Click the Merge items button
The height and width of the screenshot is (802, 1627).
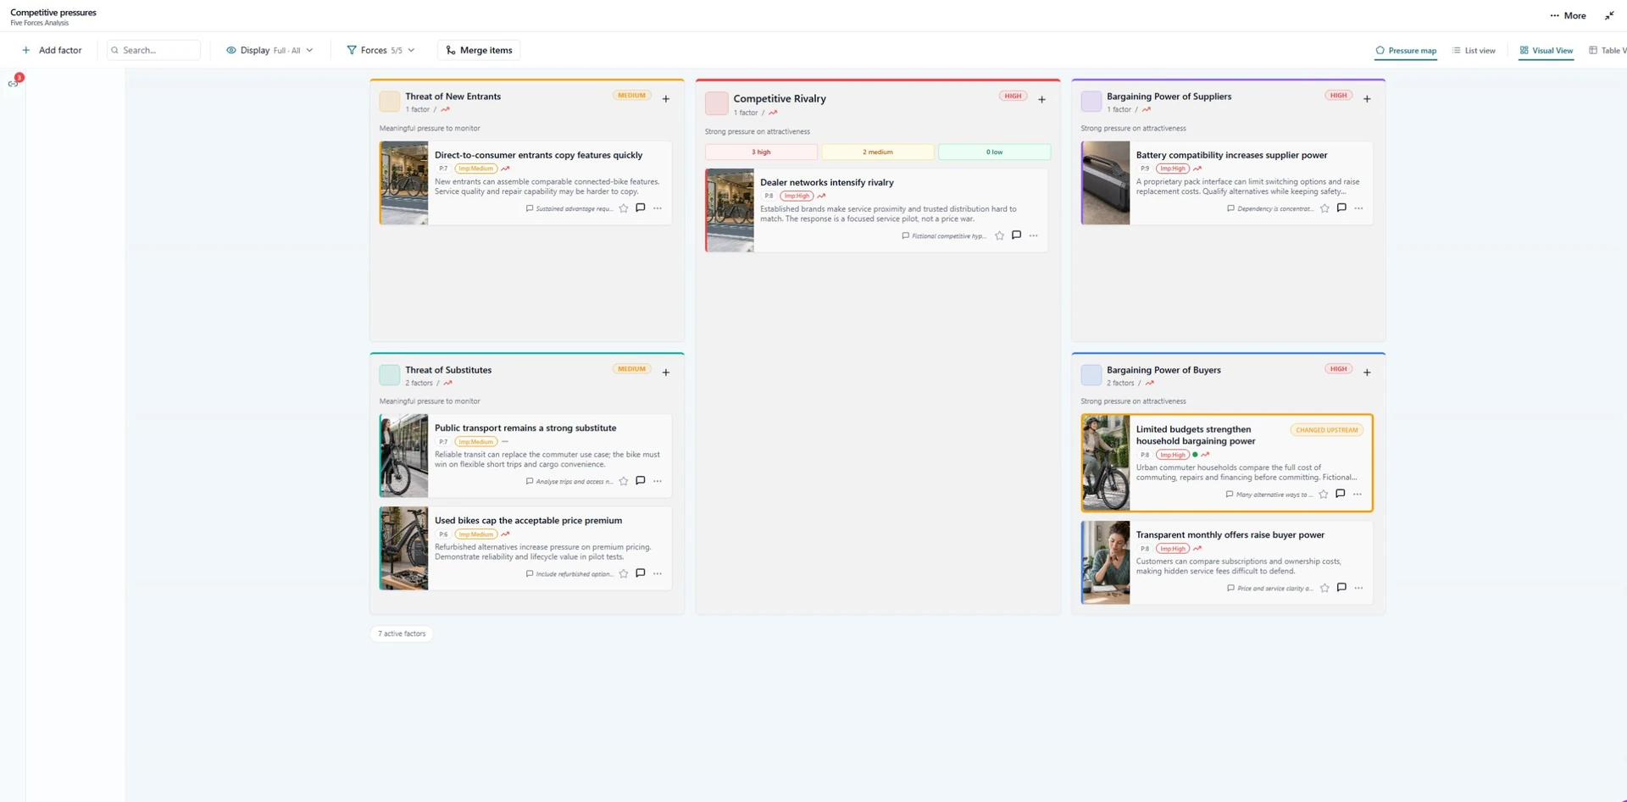(479, 50)
